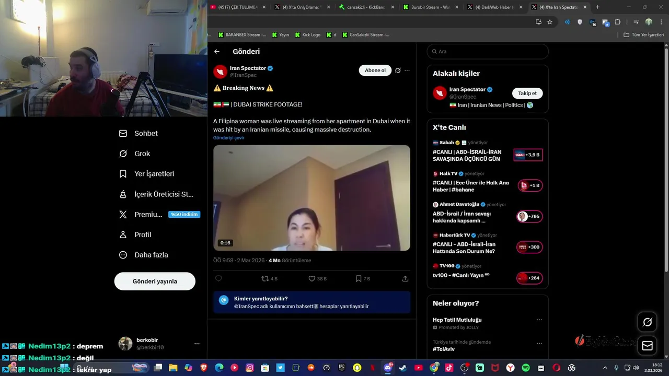The height and width of the screenshot is (376, 669).
Task: Click the Brave Shields icon in toolbar
Action: coord(580,22)
